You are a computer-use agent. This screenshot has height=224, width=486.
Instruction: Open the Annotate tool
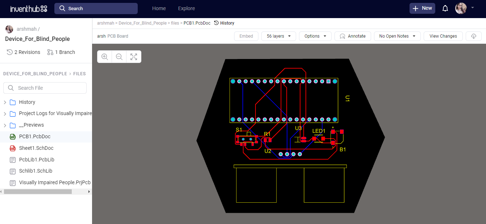(352, 36)
